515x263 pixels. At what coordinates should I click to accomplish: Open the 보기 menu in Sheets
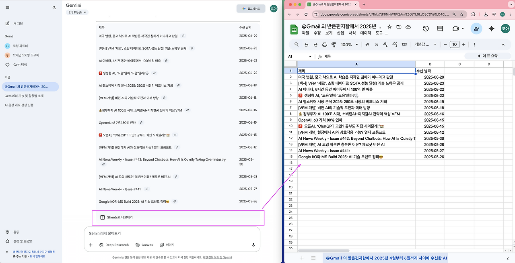point(329,33)
